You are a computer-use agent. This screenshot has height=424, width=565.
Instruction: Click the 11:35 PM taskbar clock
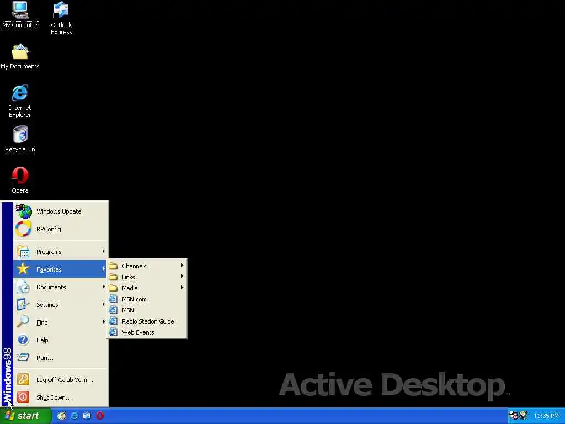click(546, 416)
